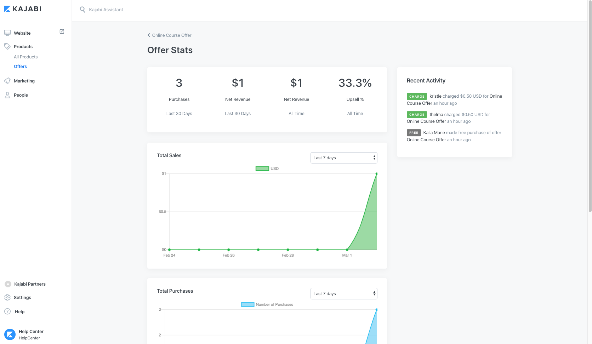Select All Products submenu

click(25, 57)
